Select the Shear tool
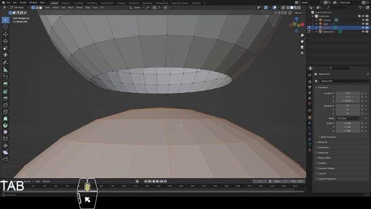 click(5, 153)
